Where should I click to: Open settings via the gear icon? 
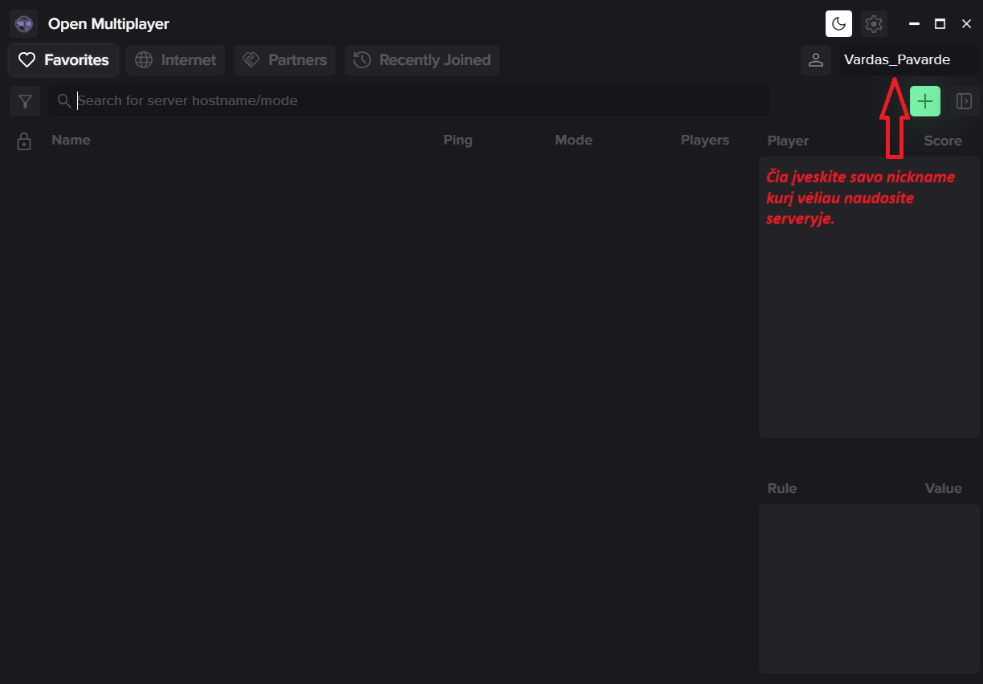[x=874, y=24]
